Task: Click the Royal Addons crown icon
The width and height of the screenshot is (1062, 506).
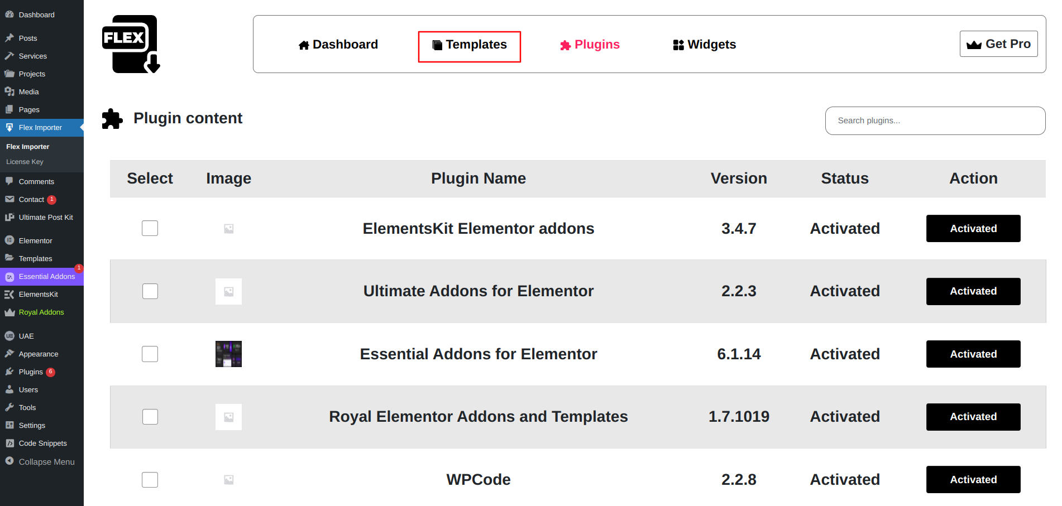Action: click(9, 312)
